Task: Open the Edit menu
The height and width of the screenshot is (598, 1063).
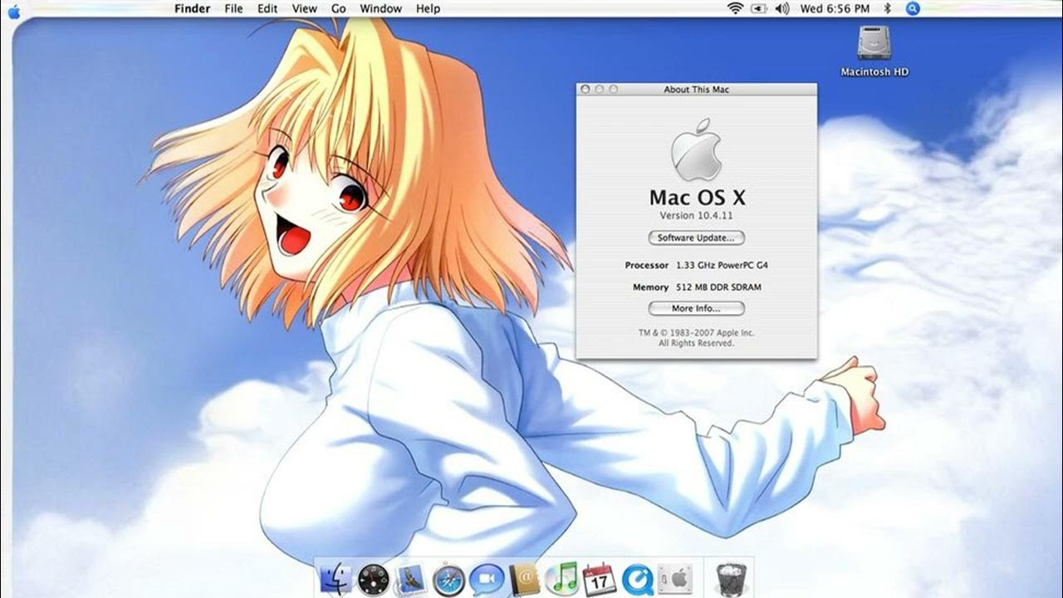Action: tap(267, 8)
